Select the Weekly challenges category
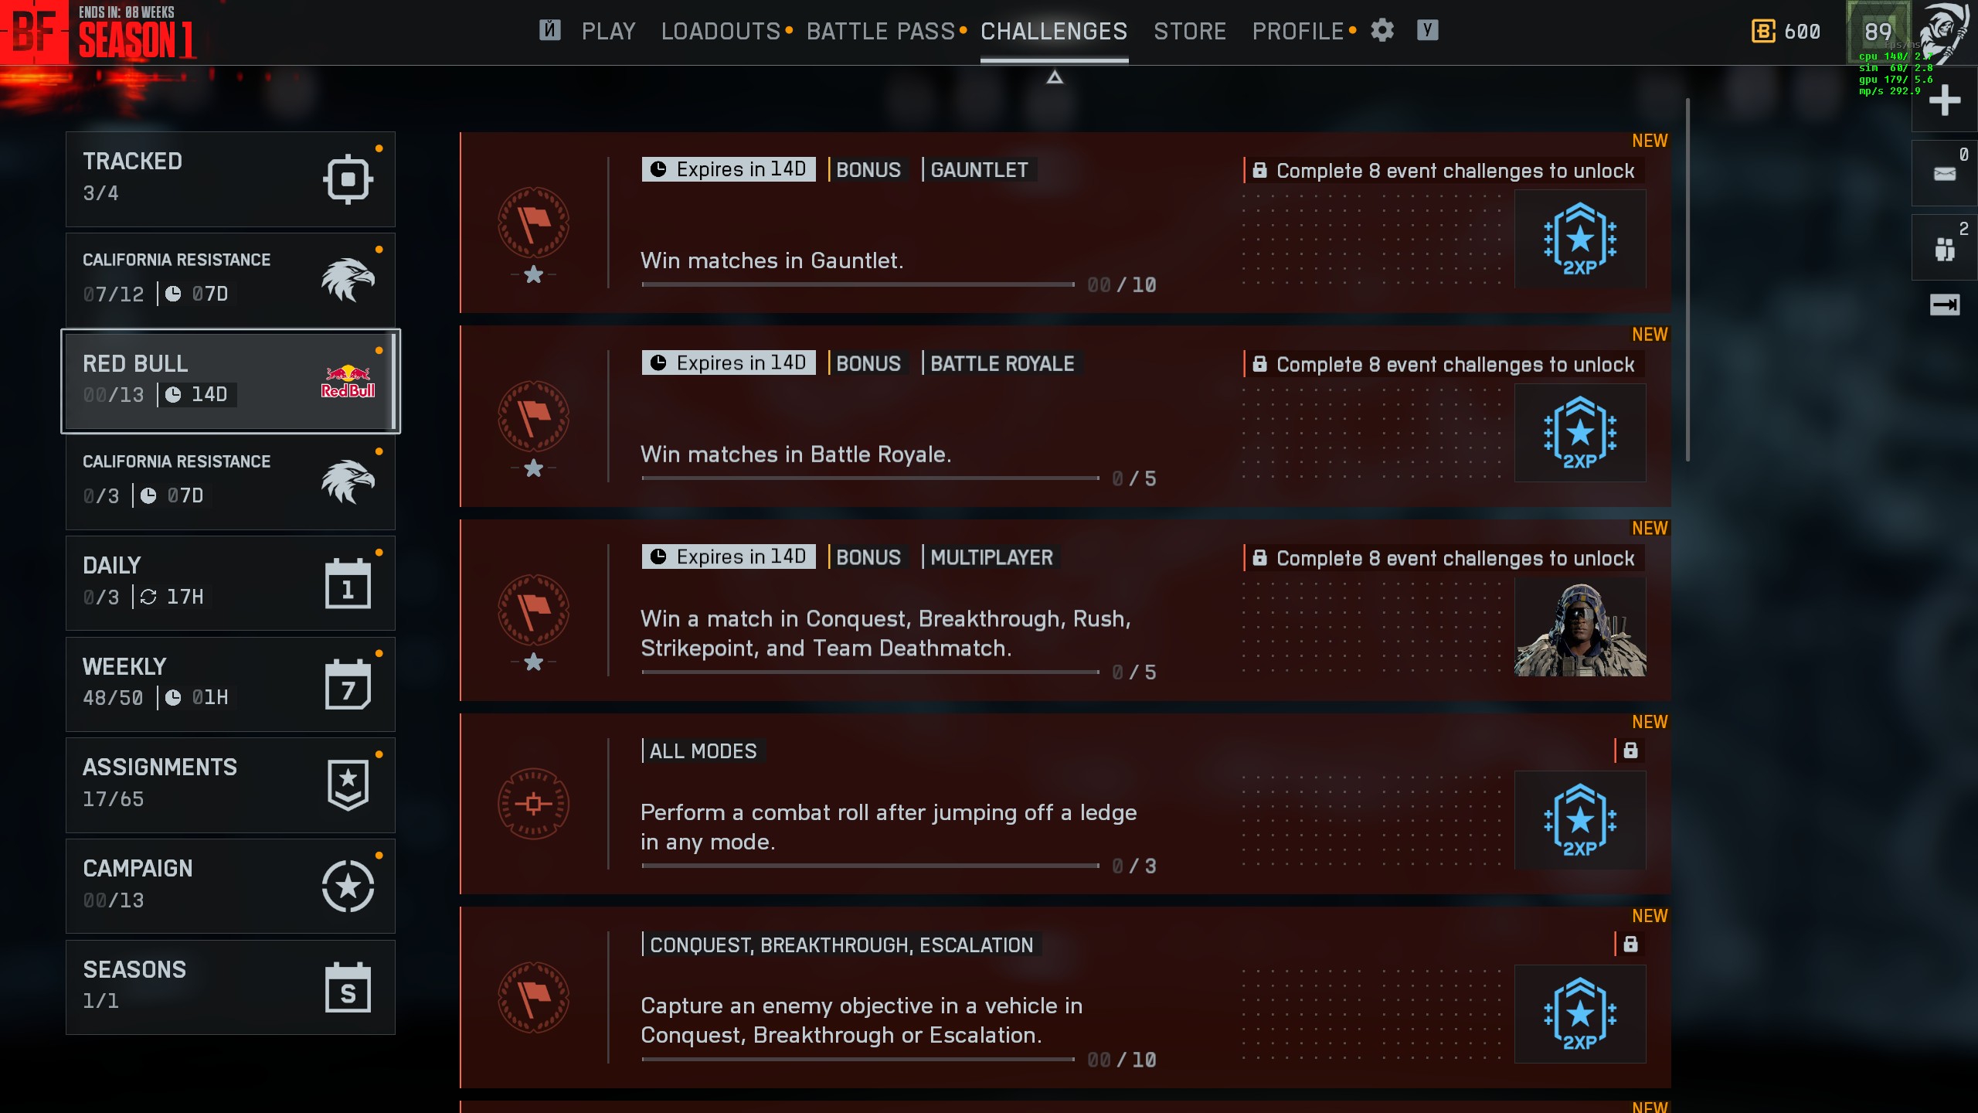 [230, 684]
